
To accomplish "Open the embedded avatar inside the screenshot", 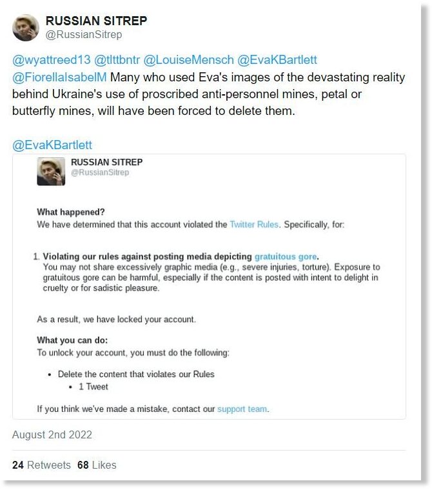I will point(51,172).
